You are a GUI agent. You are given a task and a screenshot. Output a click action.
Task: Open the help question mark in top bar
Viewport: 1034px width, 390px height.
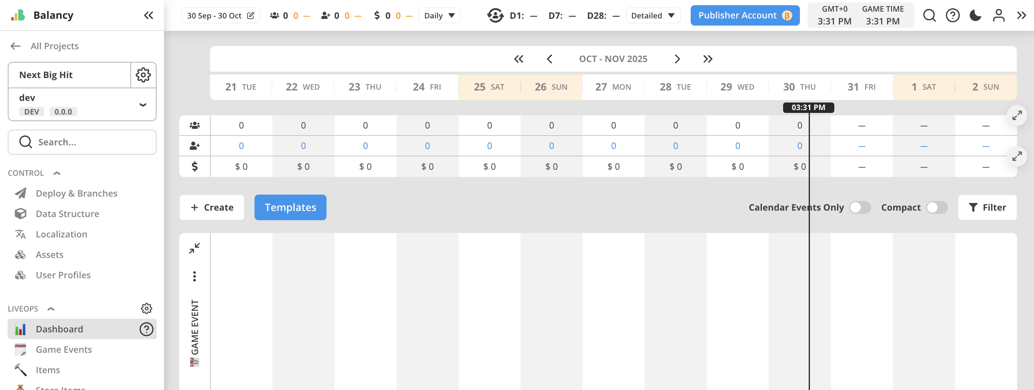pos(952,15)
